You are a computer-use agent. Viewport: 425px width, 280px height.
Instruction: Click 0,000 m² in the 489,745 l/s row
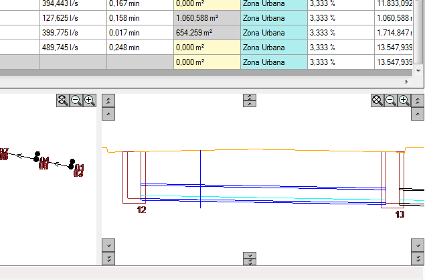[x=207, y=48]
